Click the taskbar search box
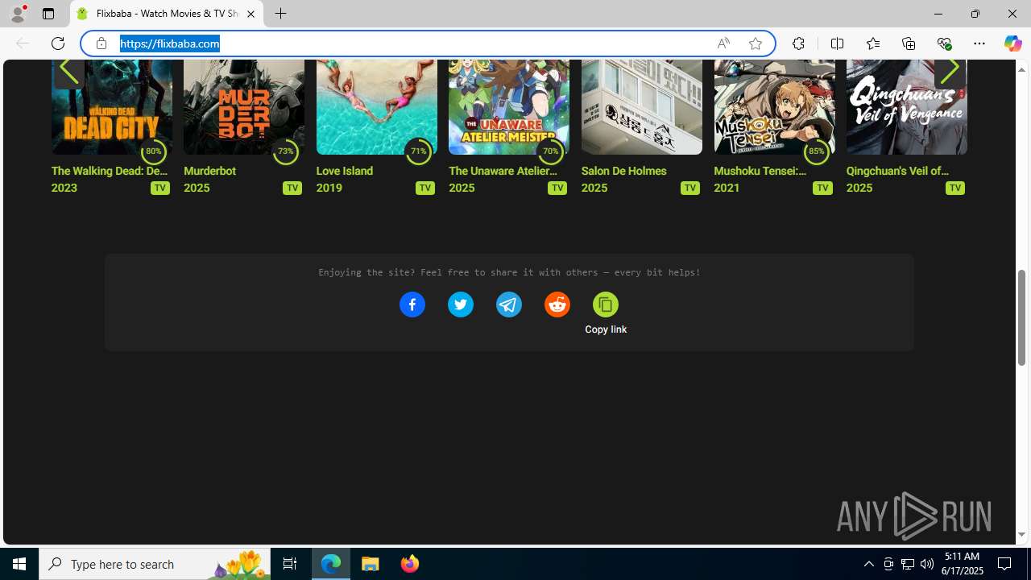This screenshot has width=1031, height=580. tap(155, 564)
